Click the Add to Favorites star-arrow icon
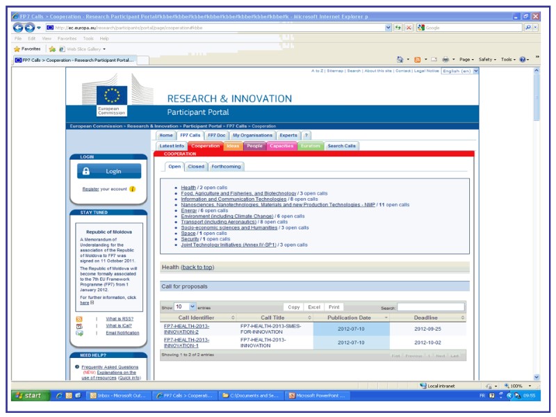 click(x=53, y=49)
